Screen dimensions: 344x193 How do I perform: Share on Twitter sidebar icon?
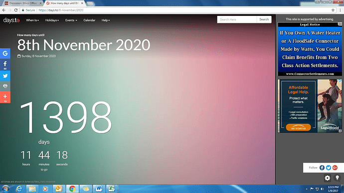(x=5, y=76)
